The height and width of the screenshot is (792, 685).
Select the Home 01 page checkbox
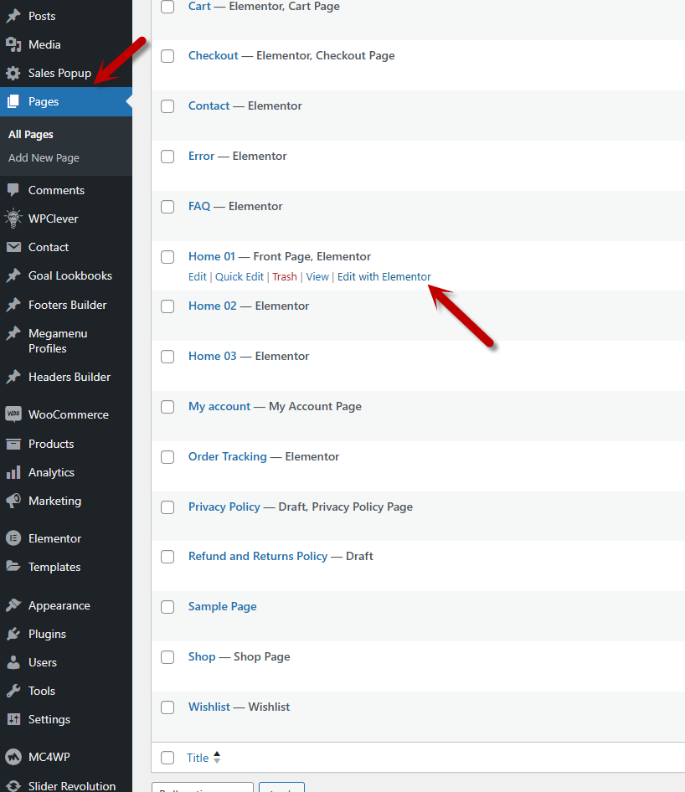pos(167,257)
